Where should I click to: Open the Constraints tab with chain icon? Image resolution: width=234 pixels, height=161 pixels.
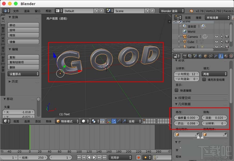pos(210,56)
